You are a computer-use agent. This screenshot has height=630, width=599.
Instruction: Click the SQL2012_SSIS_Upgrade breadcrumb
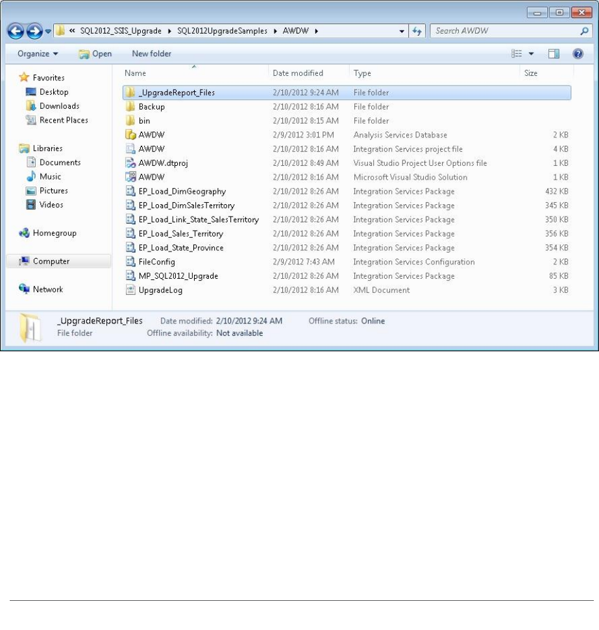pyautogui.click(x=121, y=31)
